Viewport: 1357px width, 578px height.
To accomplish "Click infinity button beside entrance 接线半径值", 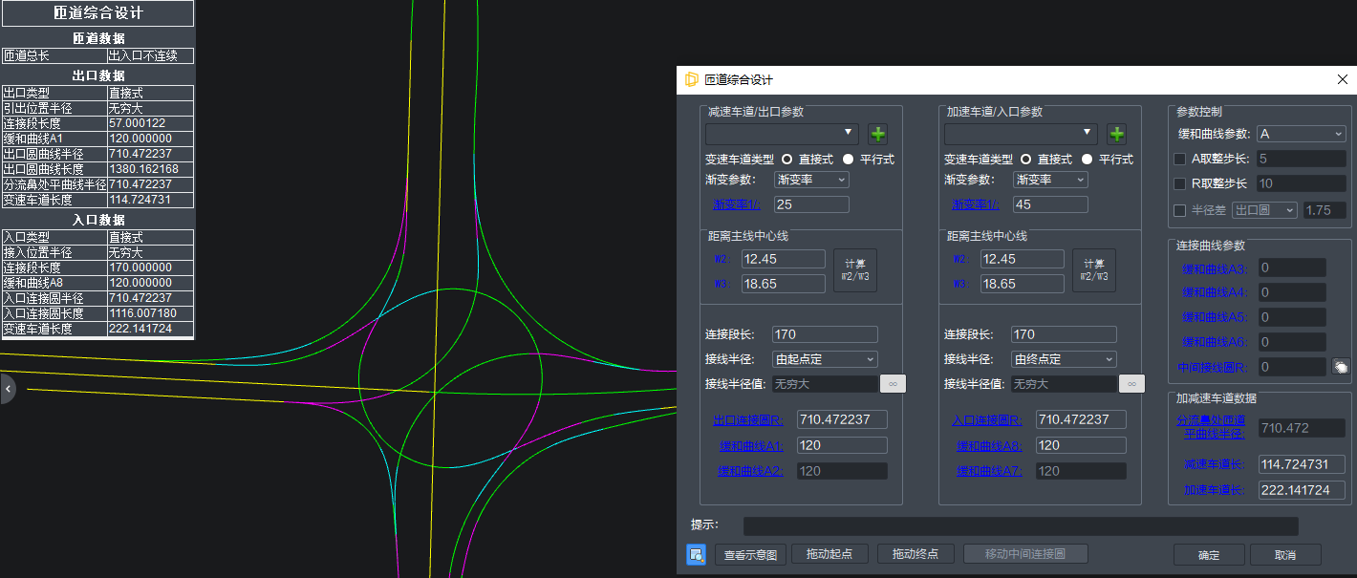I will 1131,384.
